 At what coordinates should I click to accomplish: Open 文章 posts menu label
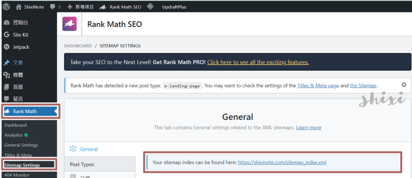point(18,63)
